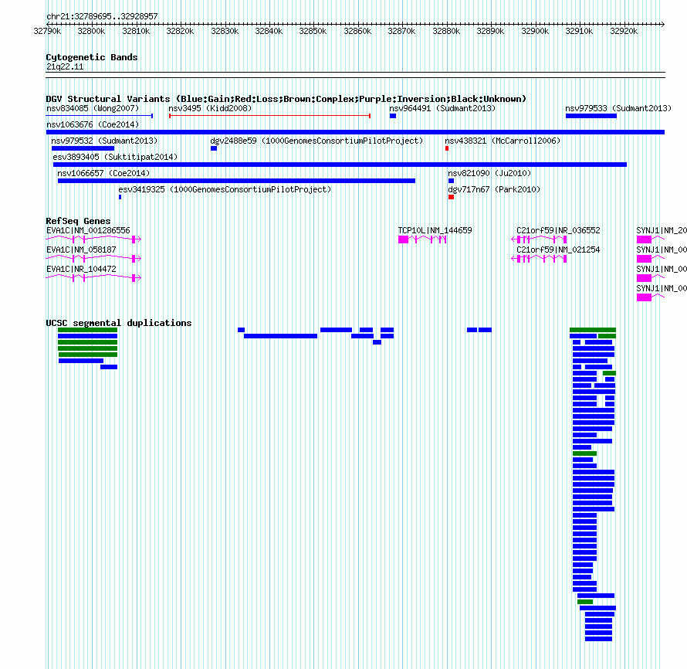Click the 32900k ruler tick label
Image resolution: width=687 pixels, height=669 pixels.
535,31
